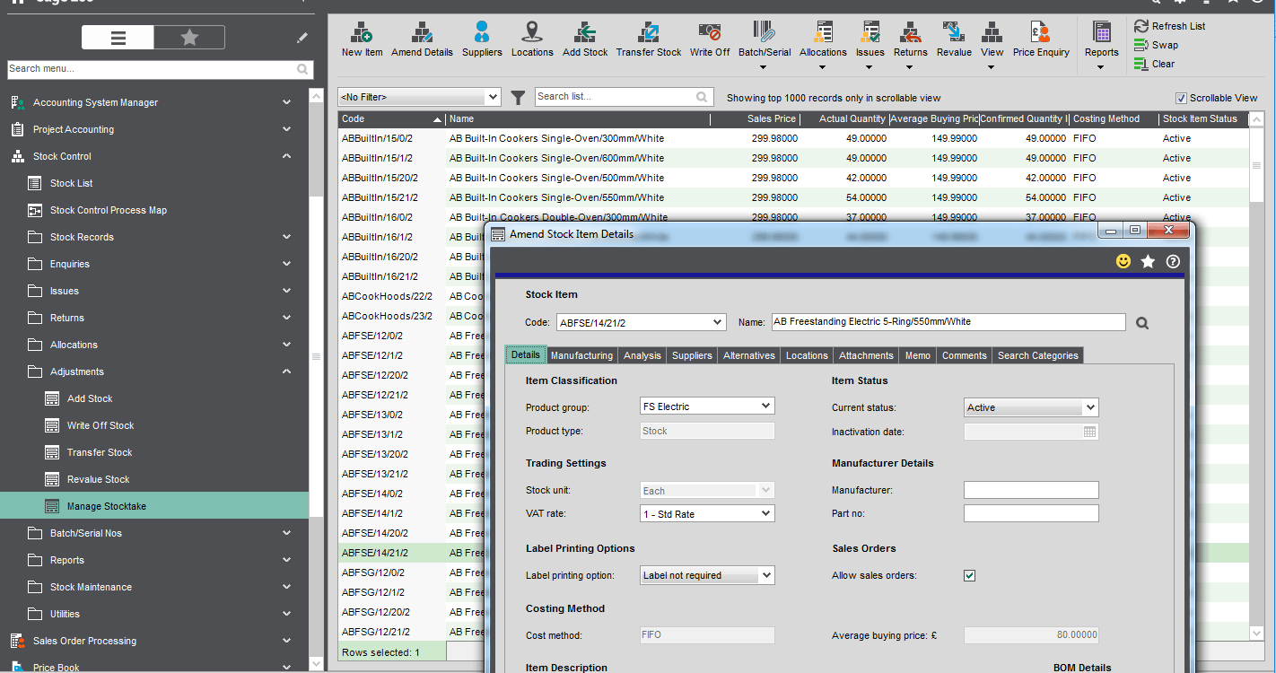1276x673 pixels.
Task: Open the Current status dropdown
Action: 1090,407
